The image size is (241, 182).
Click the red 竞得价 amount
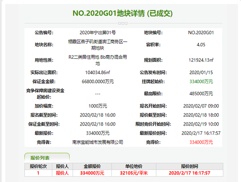(x=201, y=142)
